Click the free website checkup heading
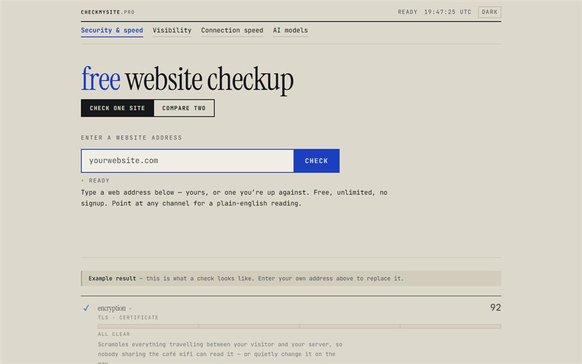The height and width of the screenshot is (364, 582). pyautogui.click(x=187, y=79)
